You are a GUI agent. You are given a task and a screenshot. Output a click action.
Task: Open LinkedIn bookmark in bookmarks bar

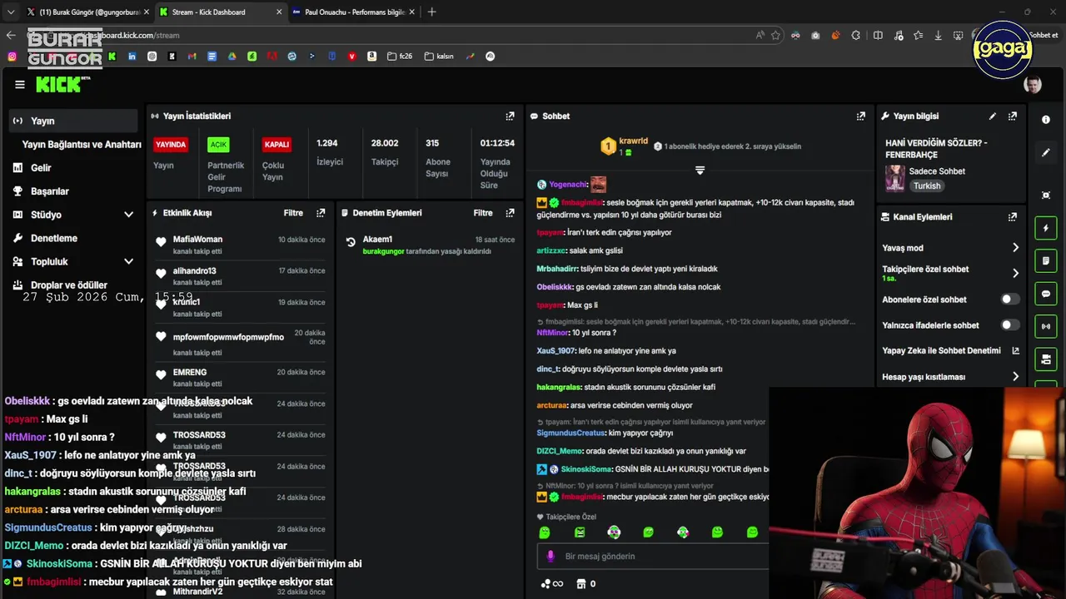pyautogui.click(x=132, y=57)
